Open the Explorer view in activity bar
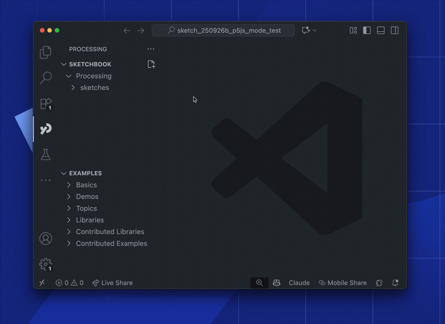The width and height of the screenshot is (445, 324). click(x=45, y=52)
